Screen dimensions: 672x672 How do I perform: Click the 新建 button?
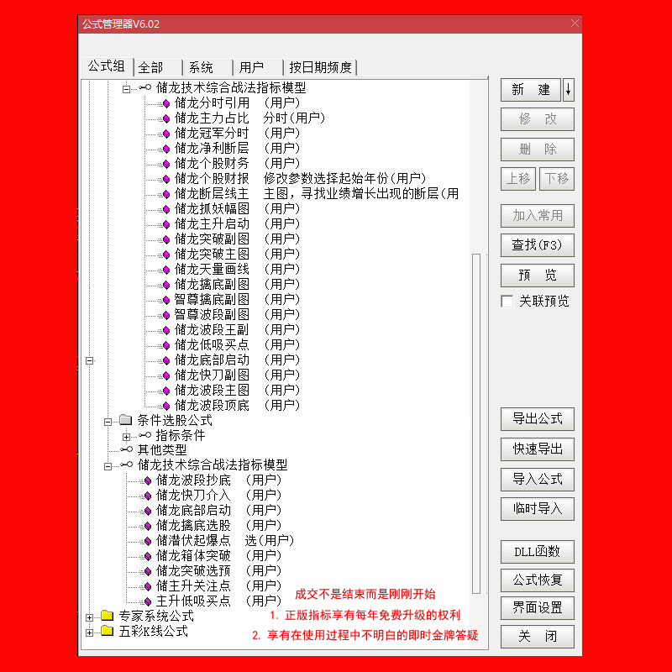531,90
